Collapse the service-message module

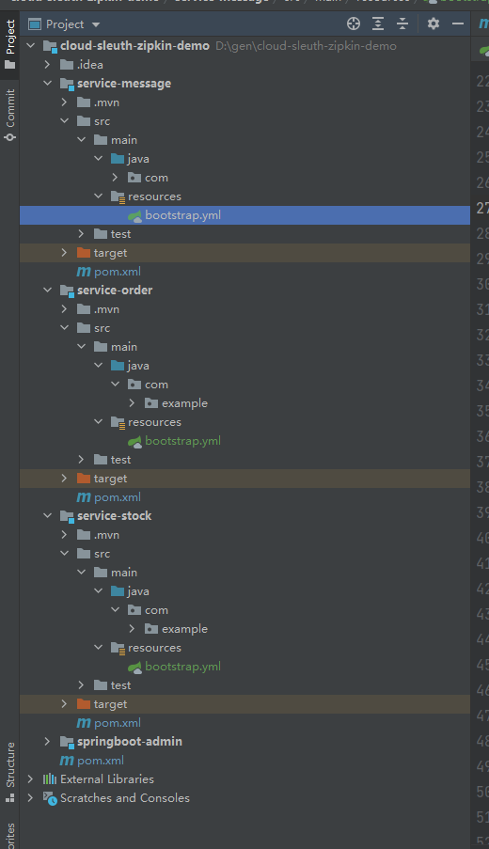click(x=48, y=84)
